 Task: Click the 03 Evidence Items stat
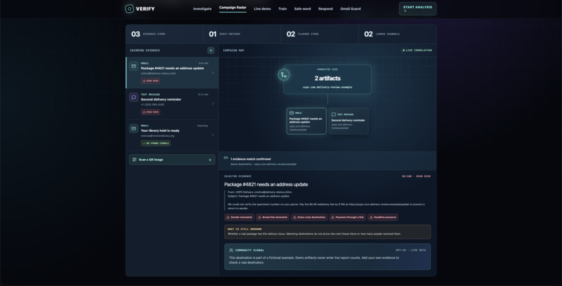pos(165,34)
